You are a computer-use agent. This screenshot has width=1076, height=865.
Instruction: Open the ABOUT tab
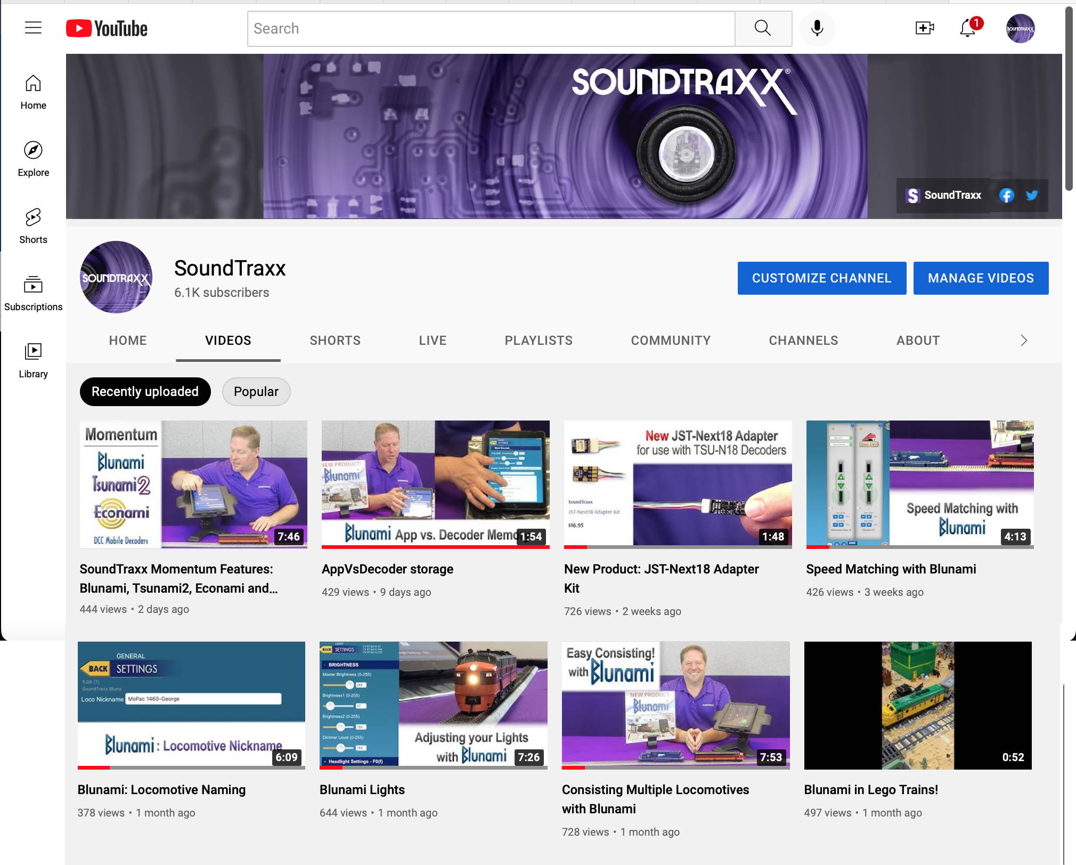[x=918, y=341]
